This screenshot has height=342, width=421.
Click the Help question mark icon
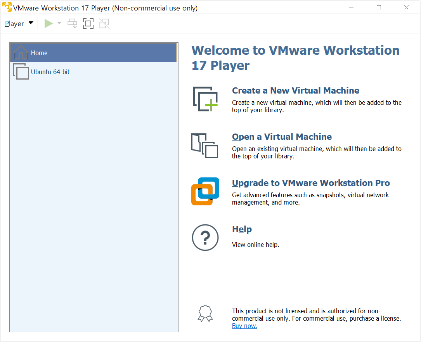click(205, 238)
